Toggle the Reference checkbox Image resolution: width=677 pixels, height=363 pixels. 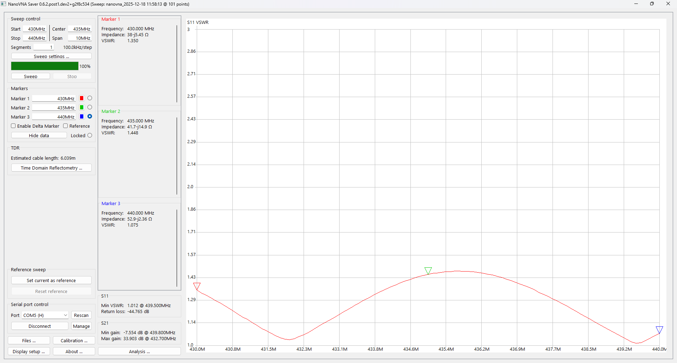pos(66,126)
